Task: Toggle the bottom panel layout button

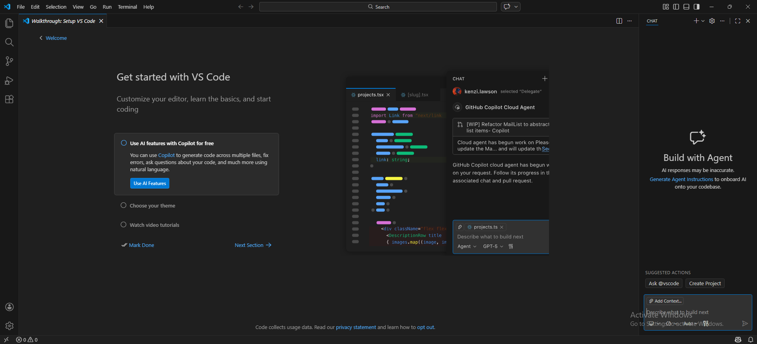Action: [x=686, y=7]
